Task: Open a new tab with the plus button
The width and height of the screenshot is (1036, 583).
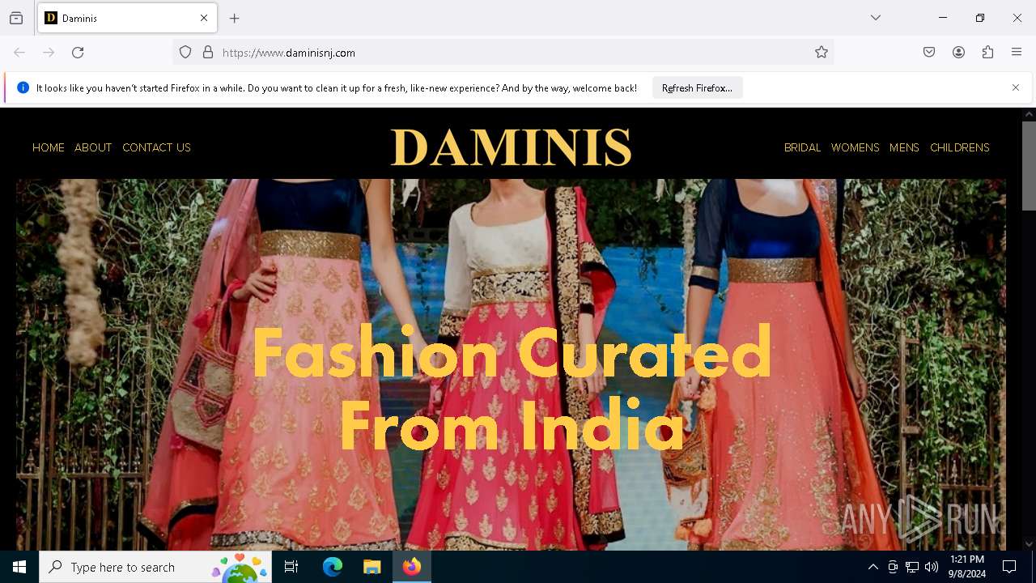Action: click(x=235, y=18)
